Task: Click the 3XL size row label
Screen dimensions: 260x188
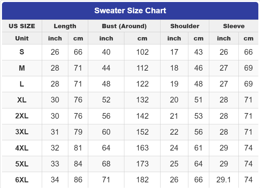Action: [x=22, y=132]
